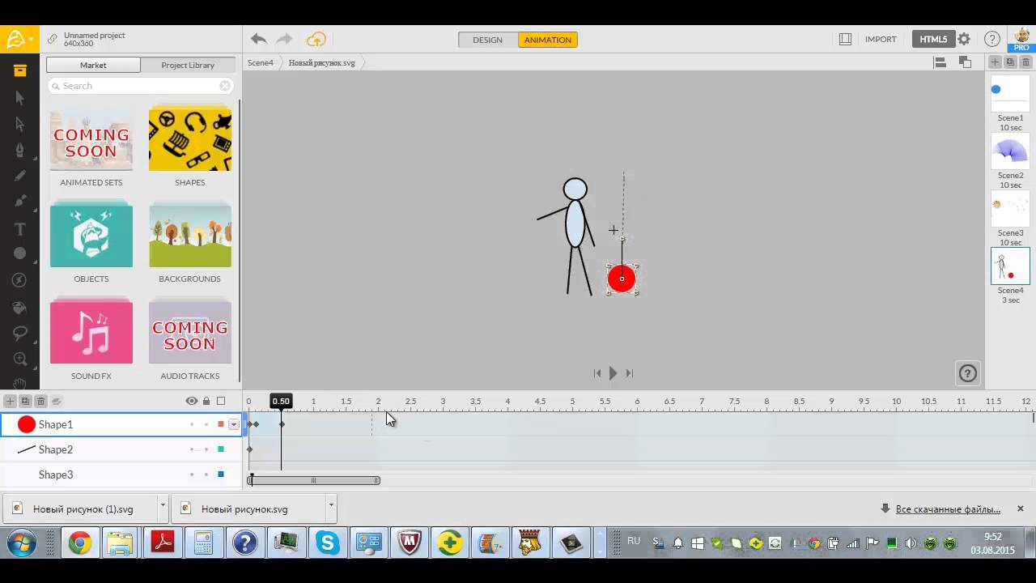Switch to ANIMATION mode tab
Viewport: 1036px width, 583px height.
(548, 40)
